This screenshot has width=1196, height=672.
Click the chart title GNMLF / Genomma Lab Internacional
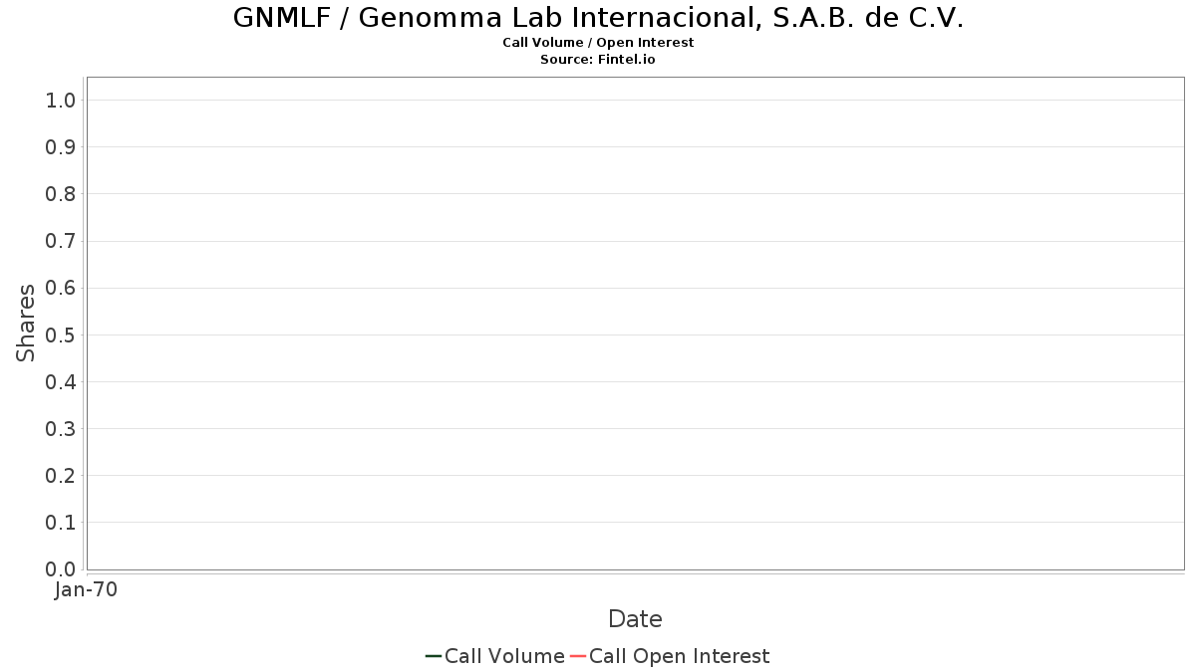tap(598, 18)
